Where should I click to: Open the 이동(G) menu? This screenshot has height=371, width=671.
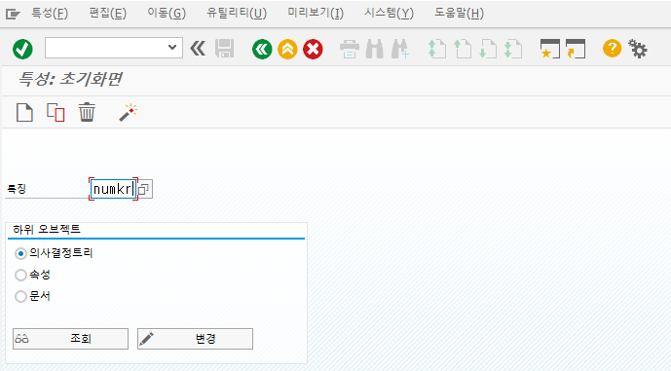tap(167, 14)
